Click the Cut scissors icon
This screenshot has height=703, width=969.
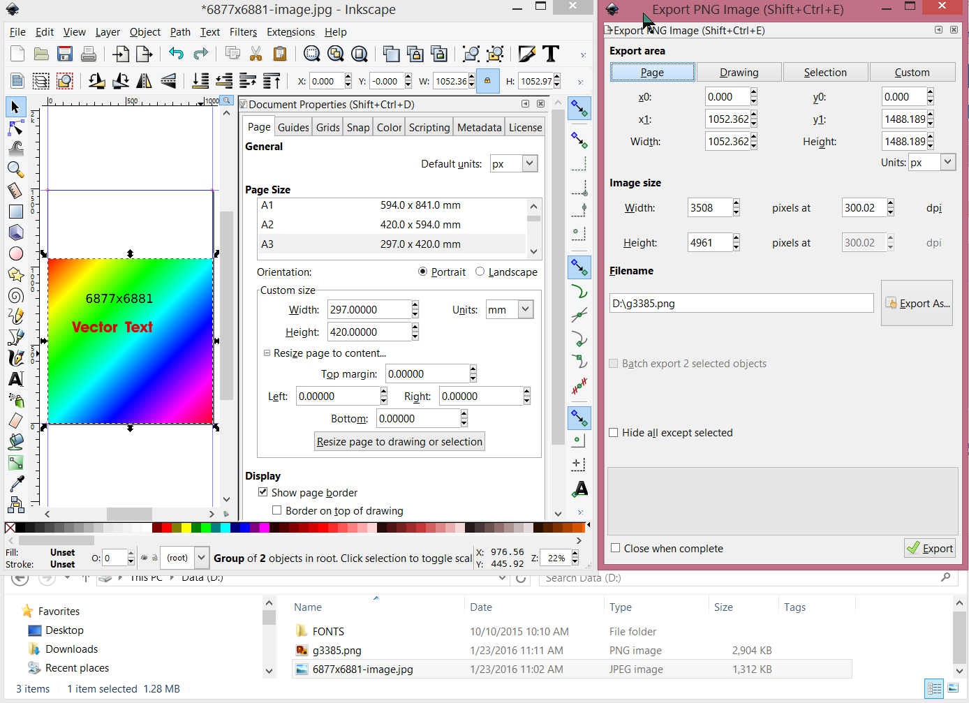point(256,54)
